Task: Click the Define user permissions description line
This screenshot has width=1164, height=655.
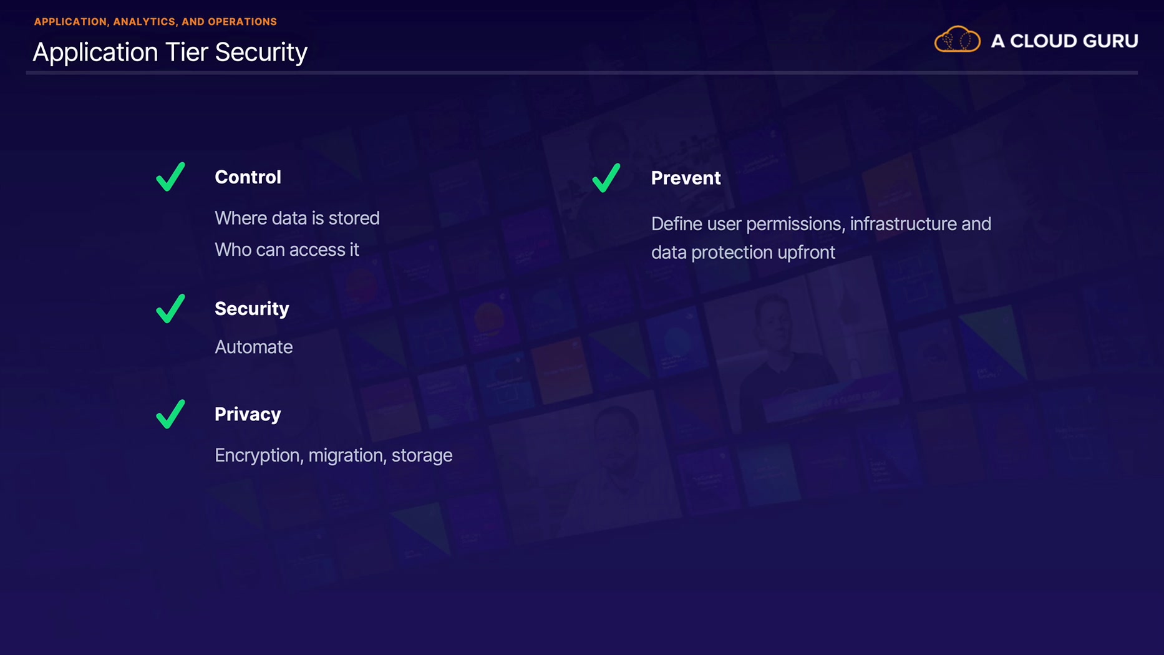Action: click(821, 224)
